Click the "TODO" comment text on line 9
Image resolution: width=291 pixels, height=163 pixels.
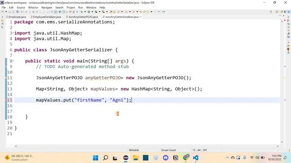[50, 67]
